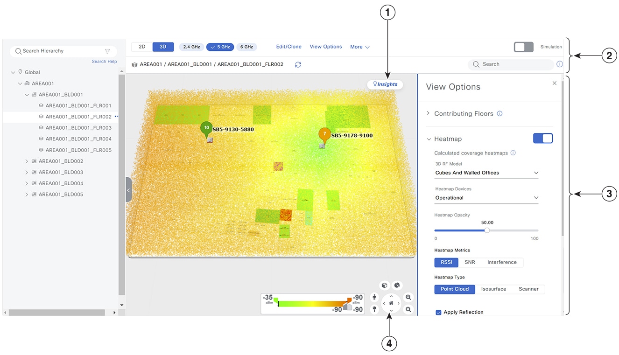The width and height of the screenshot is (619, 355).
Task: Collapse the hierarchy sidebar with the handle arrow
Action: [x=129, y=190]
